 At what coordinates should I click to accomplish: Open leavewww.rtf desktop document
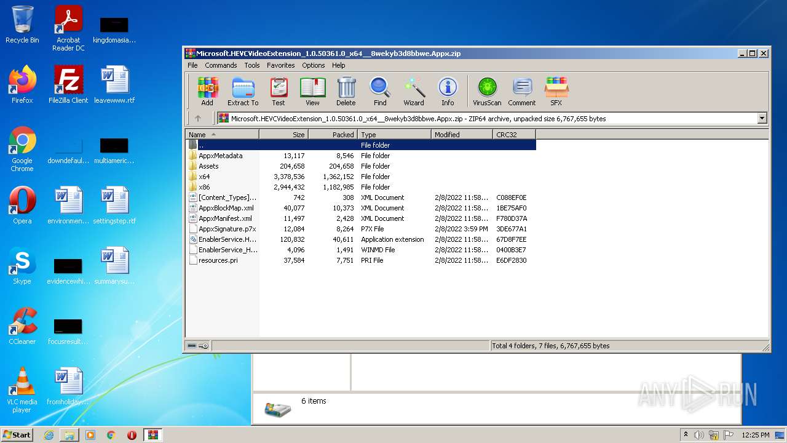[x=114, y=85]
